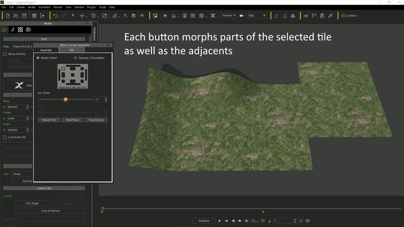
Task: Click the flag icon in the top toolbar
Action: coord(314,16)
